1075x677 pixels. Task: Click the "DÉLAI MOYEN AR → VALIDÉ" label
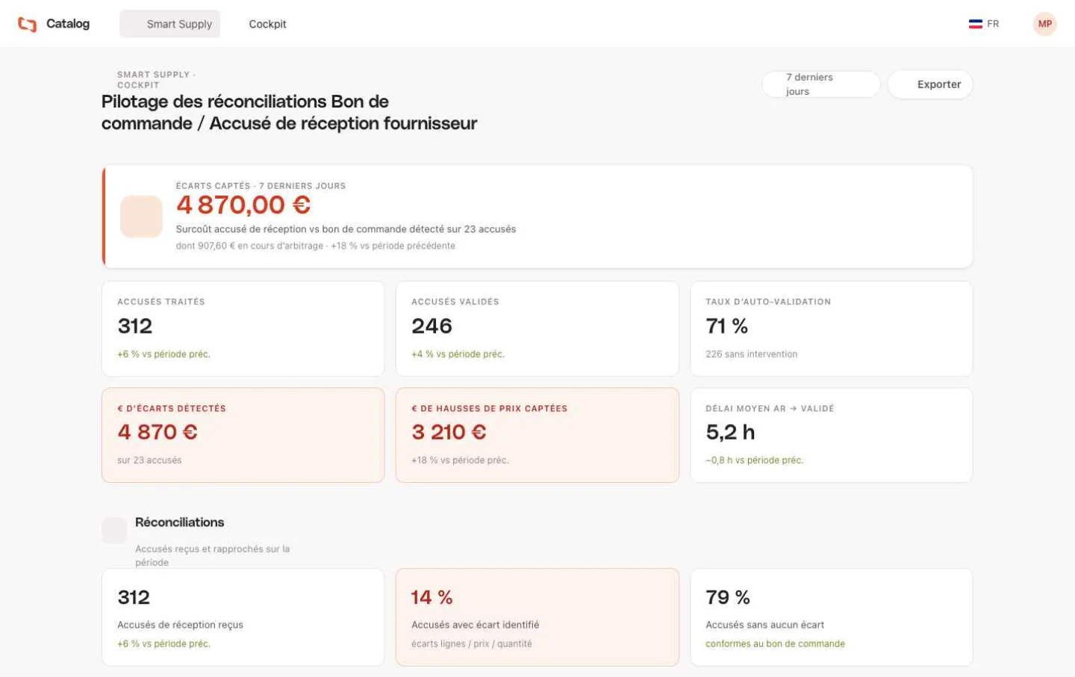(x=770, y=408)
